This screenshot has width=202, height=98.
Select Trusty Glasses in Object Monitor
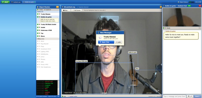(48, 14)
